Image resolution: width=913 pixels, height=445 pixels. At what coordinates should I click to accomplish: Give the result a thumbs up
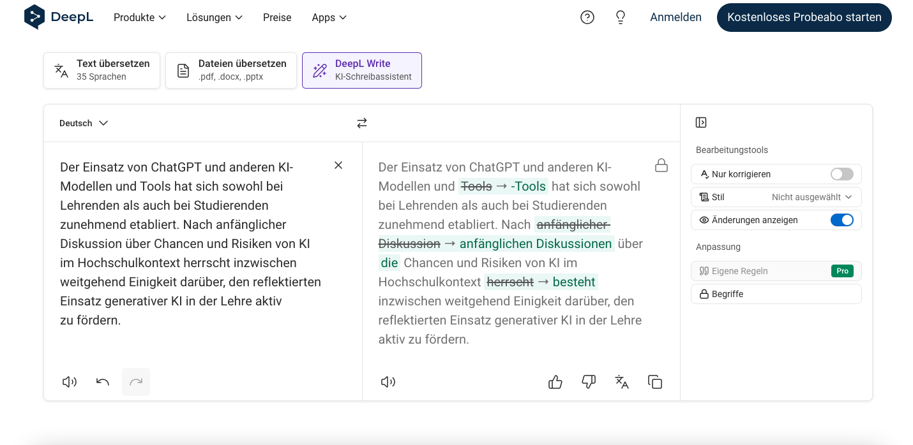tap(555, 381)
